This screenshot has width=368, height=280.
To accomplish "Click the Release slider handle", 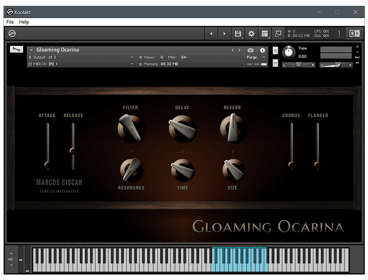I will (x=72, y=151).
